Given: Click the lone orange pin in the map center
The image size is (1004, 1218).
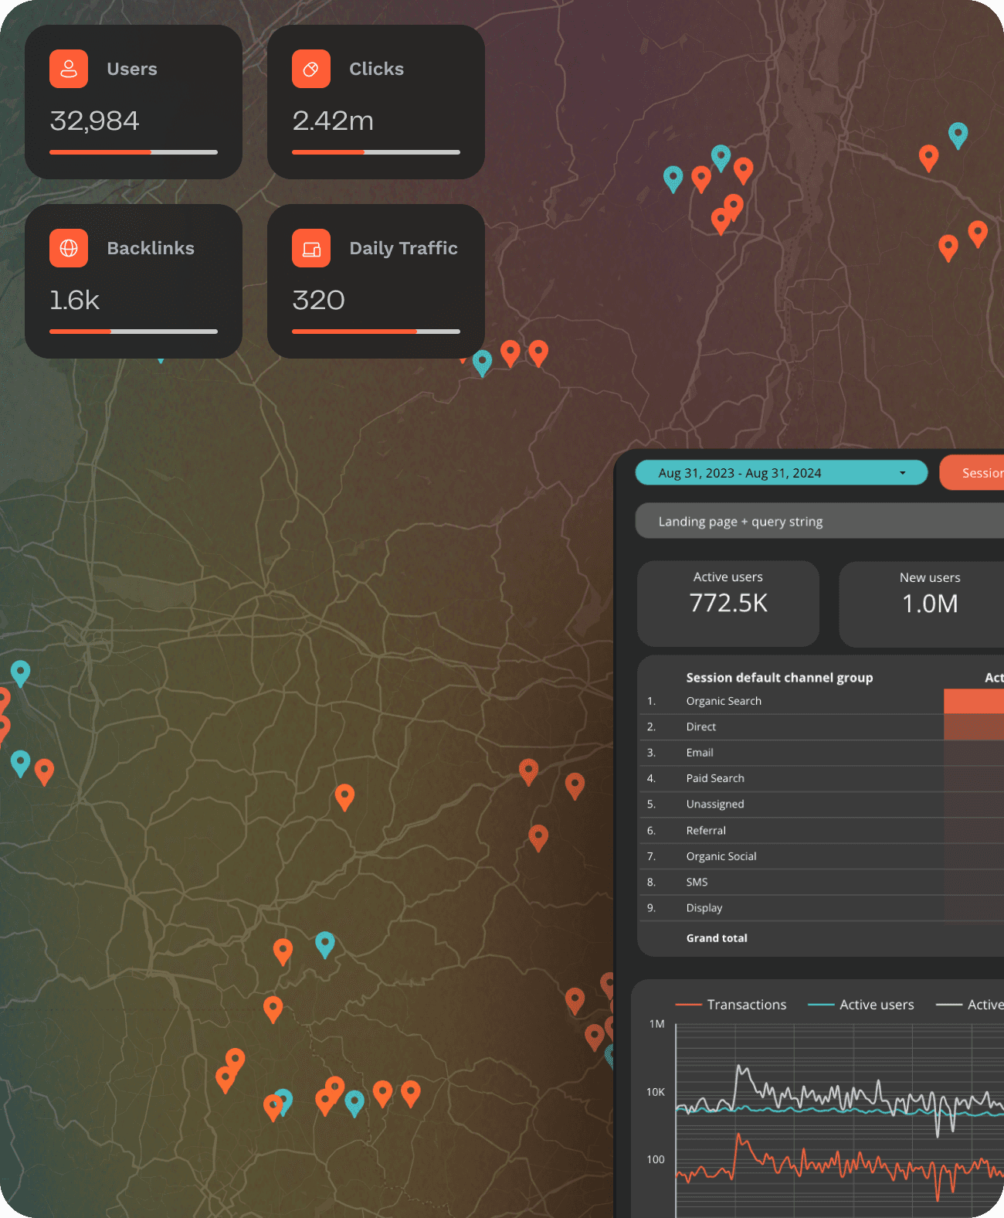Looking at the screenshot, I should click(x=344, y=797).
